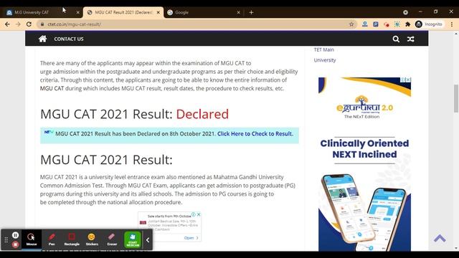Close the inline sale advertisement
Viewport: 459px width, 258px height.
click(199, 214)
